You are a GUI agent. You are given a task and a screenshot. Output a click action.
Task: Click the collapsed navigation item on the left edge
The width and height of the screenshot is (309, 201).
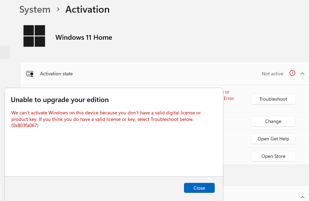click(4, 52)
